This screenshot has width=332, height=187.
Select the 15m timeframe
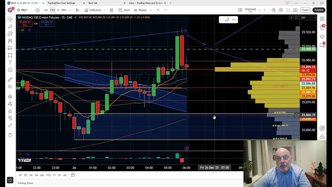point(52,10)
